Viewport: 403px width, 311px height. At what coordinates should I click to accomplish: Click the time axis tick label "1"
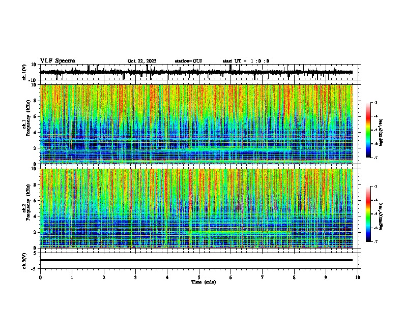coord(72,277)
